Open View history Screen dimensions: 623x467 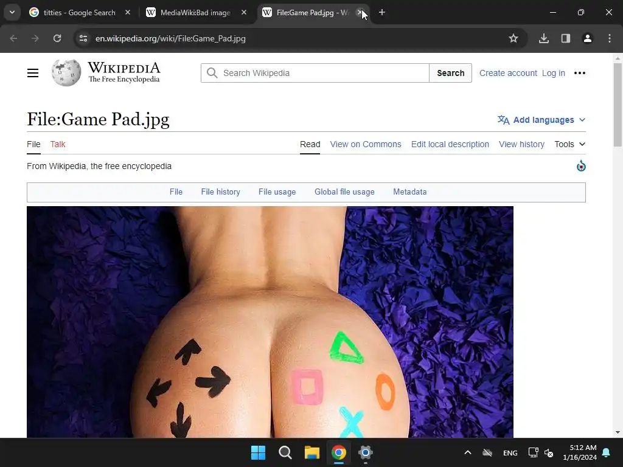coord(521,144)
